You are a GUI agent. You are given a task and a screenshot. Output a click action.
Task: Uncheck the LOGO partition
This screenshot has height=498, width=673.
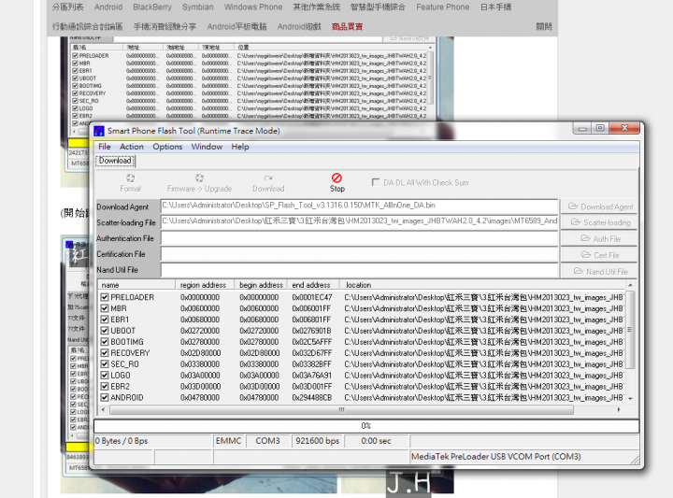(x=105, y=375)
